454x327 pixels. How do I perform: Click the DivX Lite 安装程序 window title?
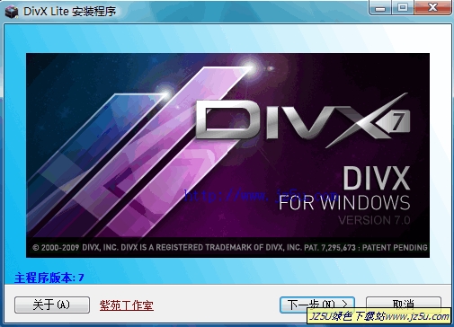click(x=70, y=12)
